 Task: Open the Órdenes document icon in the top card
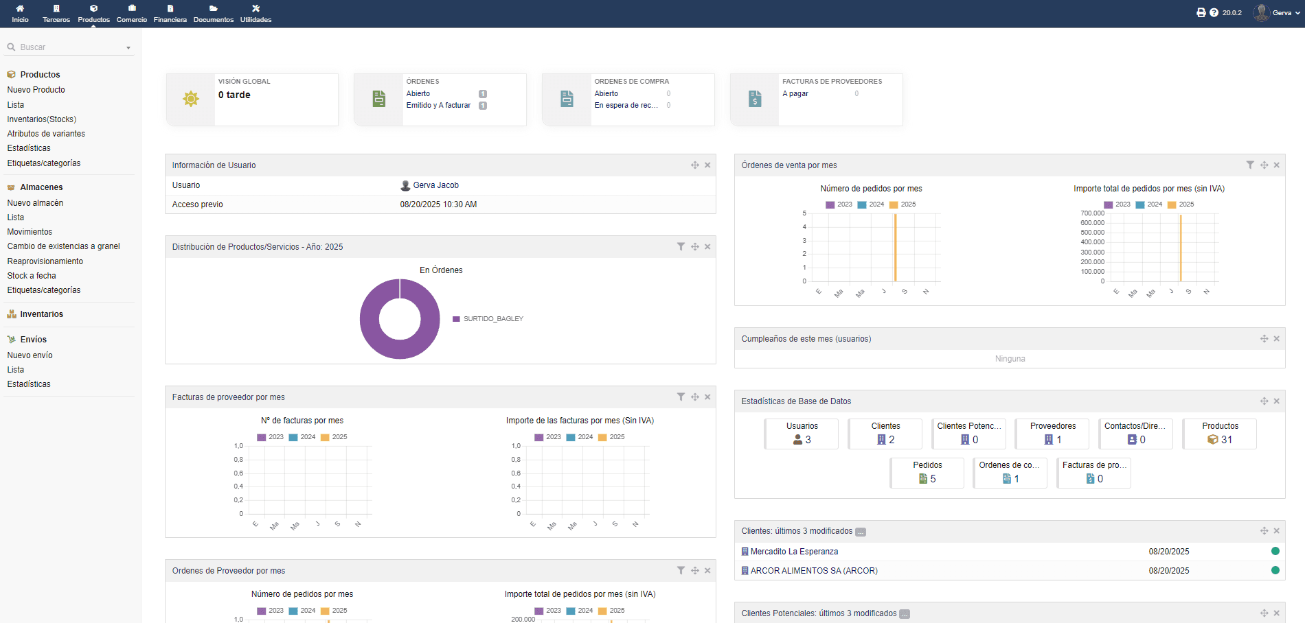pos(379,99)
